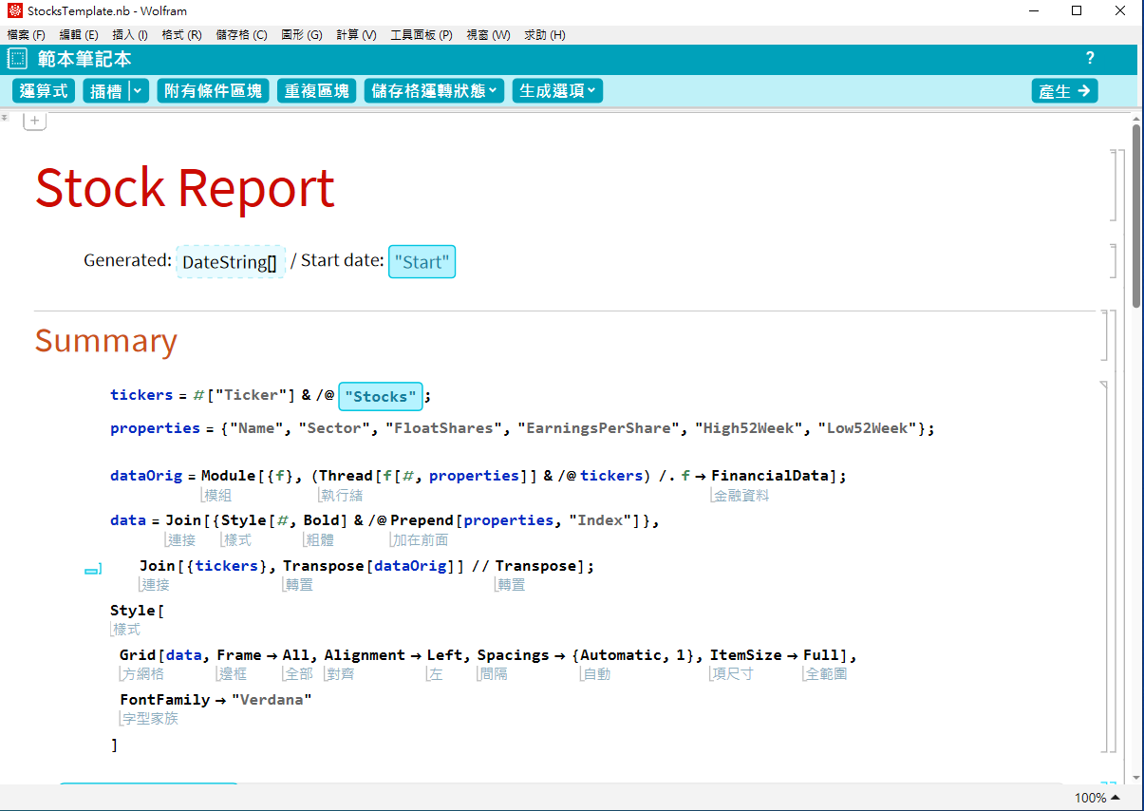
Task: Select the Generated line cell bracket
Action: (x=1113, y=260)
